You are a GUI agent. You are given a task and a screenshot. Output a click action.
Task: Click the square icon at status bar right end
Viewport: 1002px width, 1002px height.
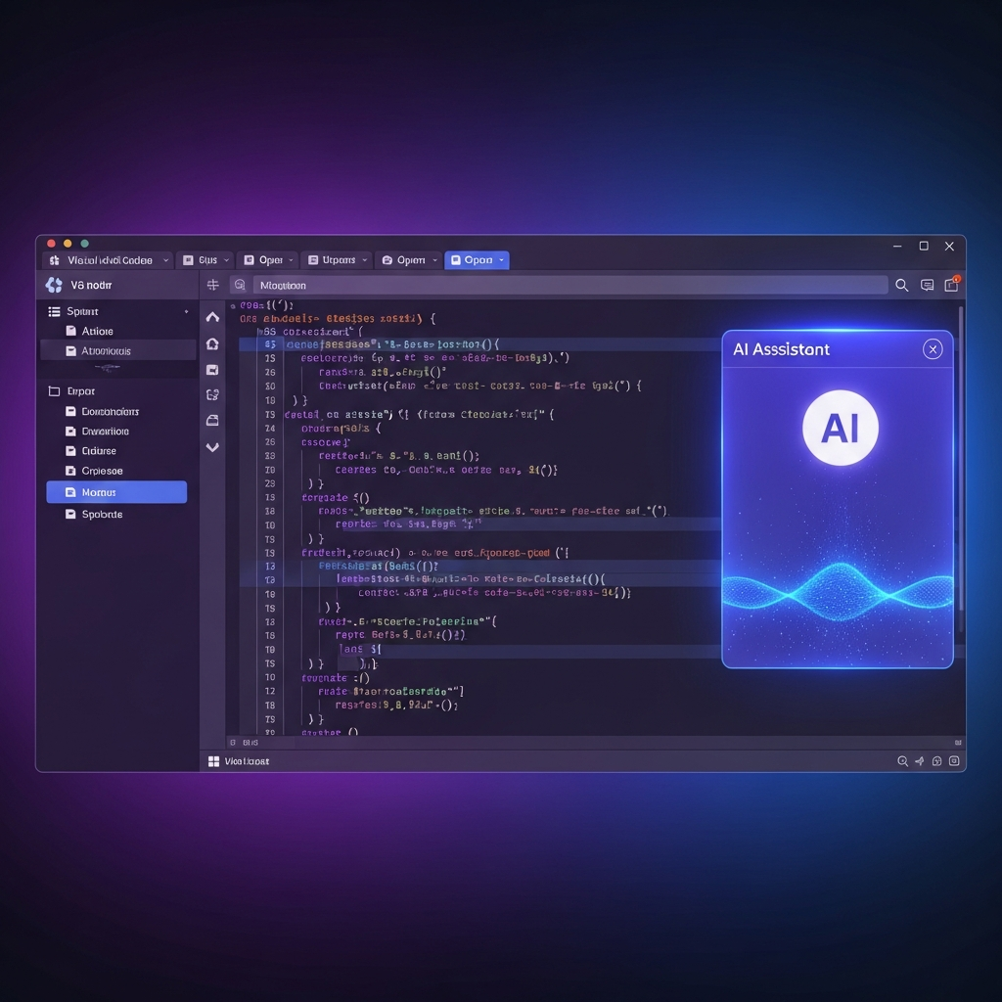pyautogui.click(x=954, y=761)
